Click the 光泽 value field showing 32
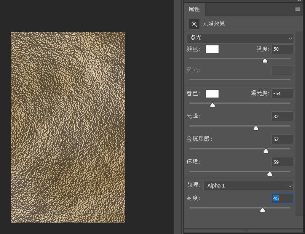Screen dimensions: 305x234 pyautogui.click(x=282, y=116)
